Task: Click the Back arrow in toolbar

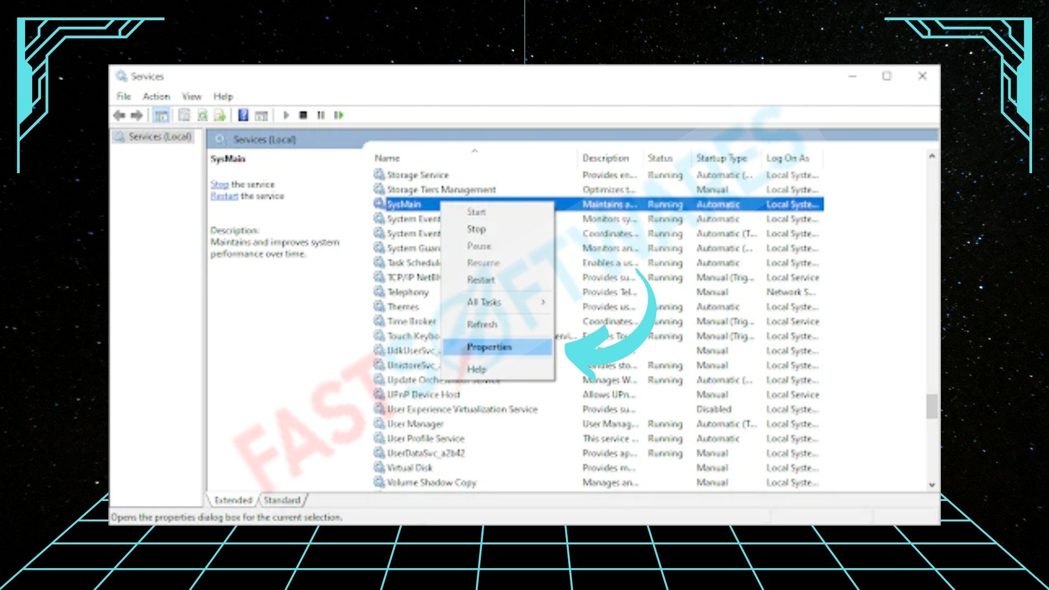Action: tap(119, 115)
